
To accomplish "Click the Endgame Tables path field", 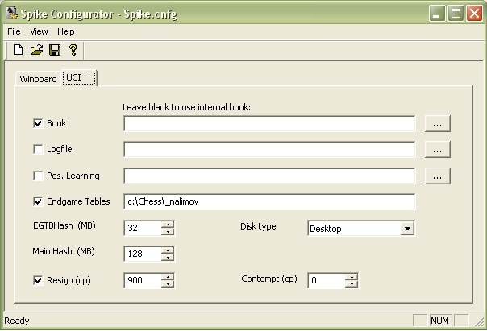I will [x=269, y=201].
